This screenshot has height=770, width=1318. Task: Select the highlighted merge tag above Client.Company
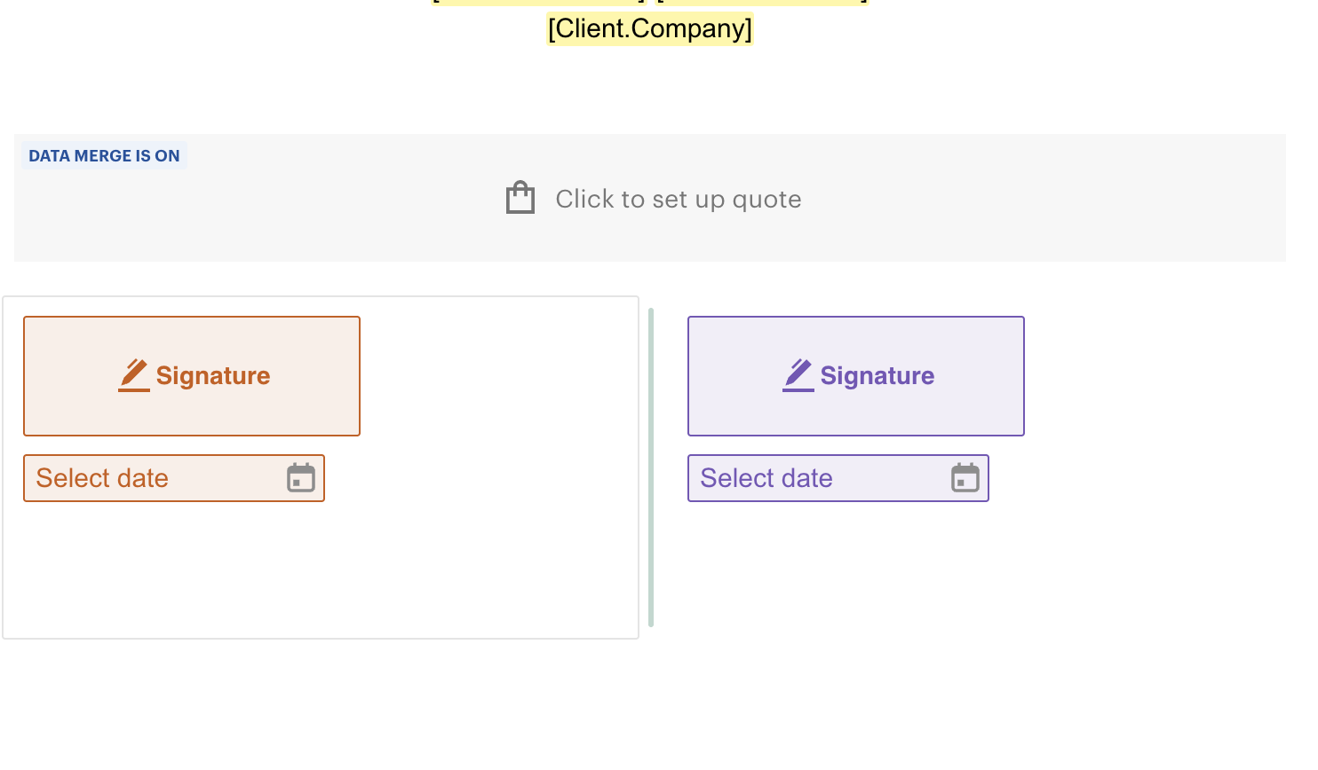point(537,4)
